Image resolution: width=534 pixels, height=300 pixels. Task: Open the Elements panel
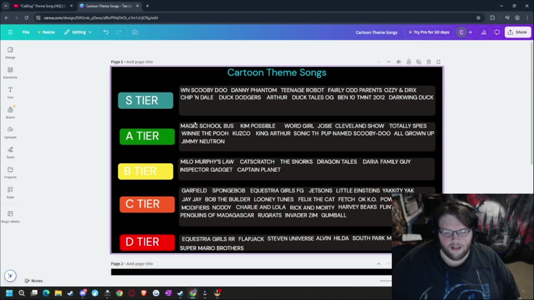coord(10,72)
